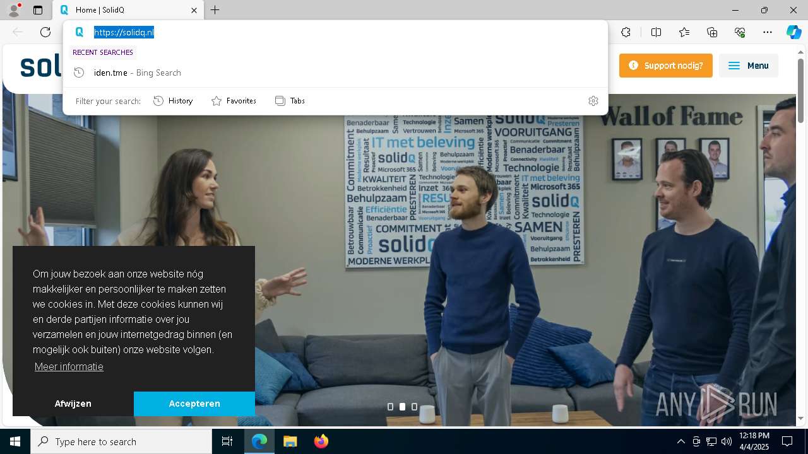Image resolution: width=808 pixels, height=454 pixels.
Task: Reload the page with refresh icon
Action: (45, 32)
